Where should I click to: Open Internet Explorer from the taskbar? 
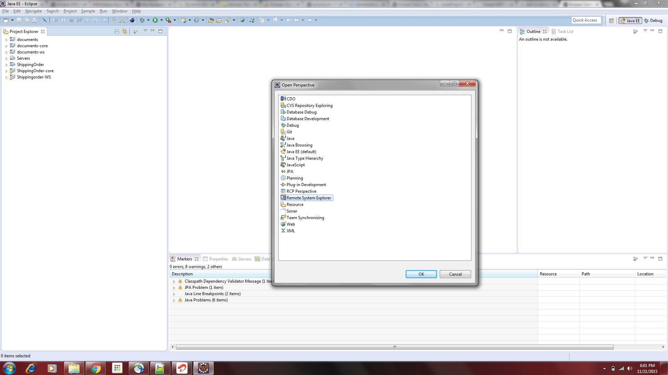coord(31,368)
